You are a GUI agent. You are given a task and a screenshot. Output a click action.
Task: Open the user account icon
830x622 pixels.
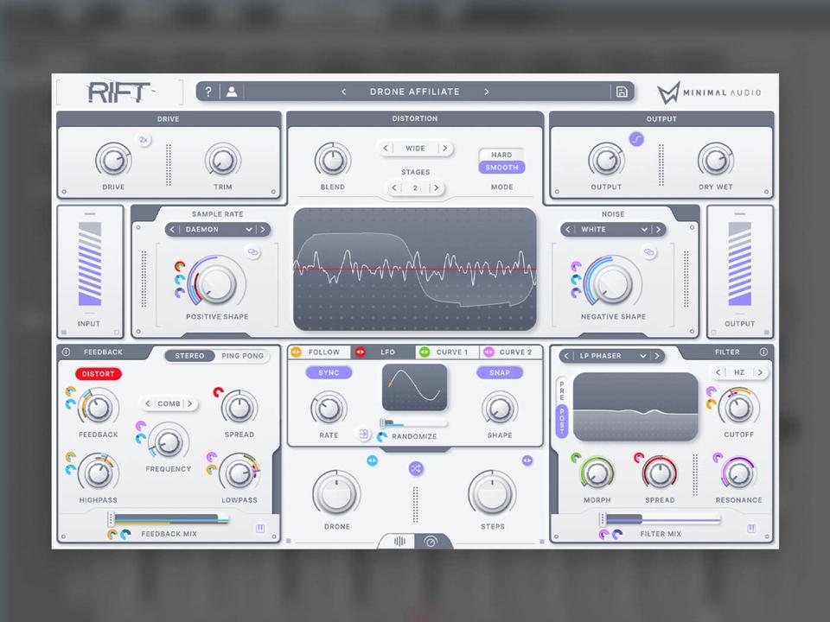[x=232, y=92]
